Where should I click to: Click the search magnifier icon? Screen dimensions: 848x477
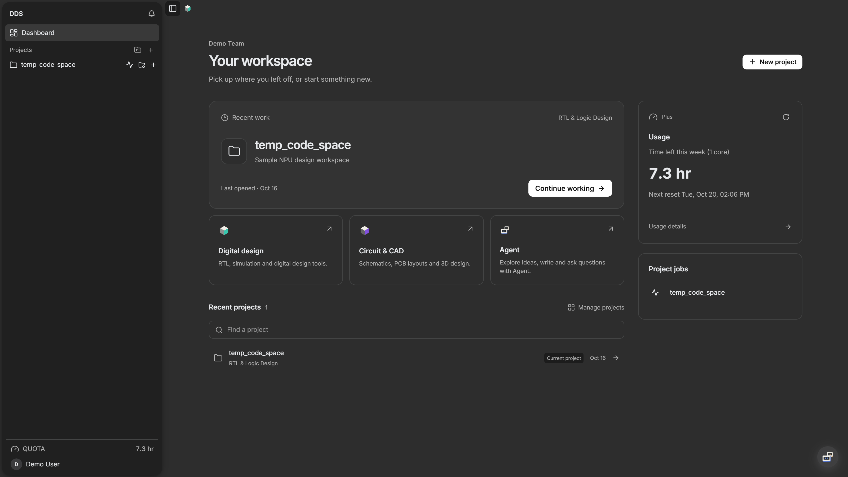coord(219,330)
